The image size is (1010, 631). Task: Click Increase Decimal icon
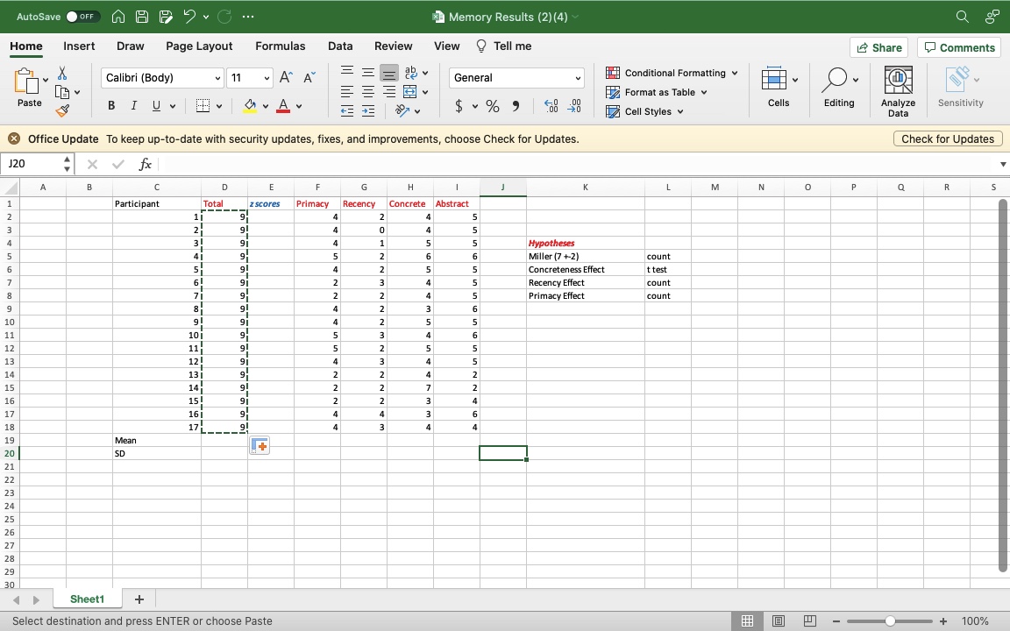(x=551, y=105)
